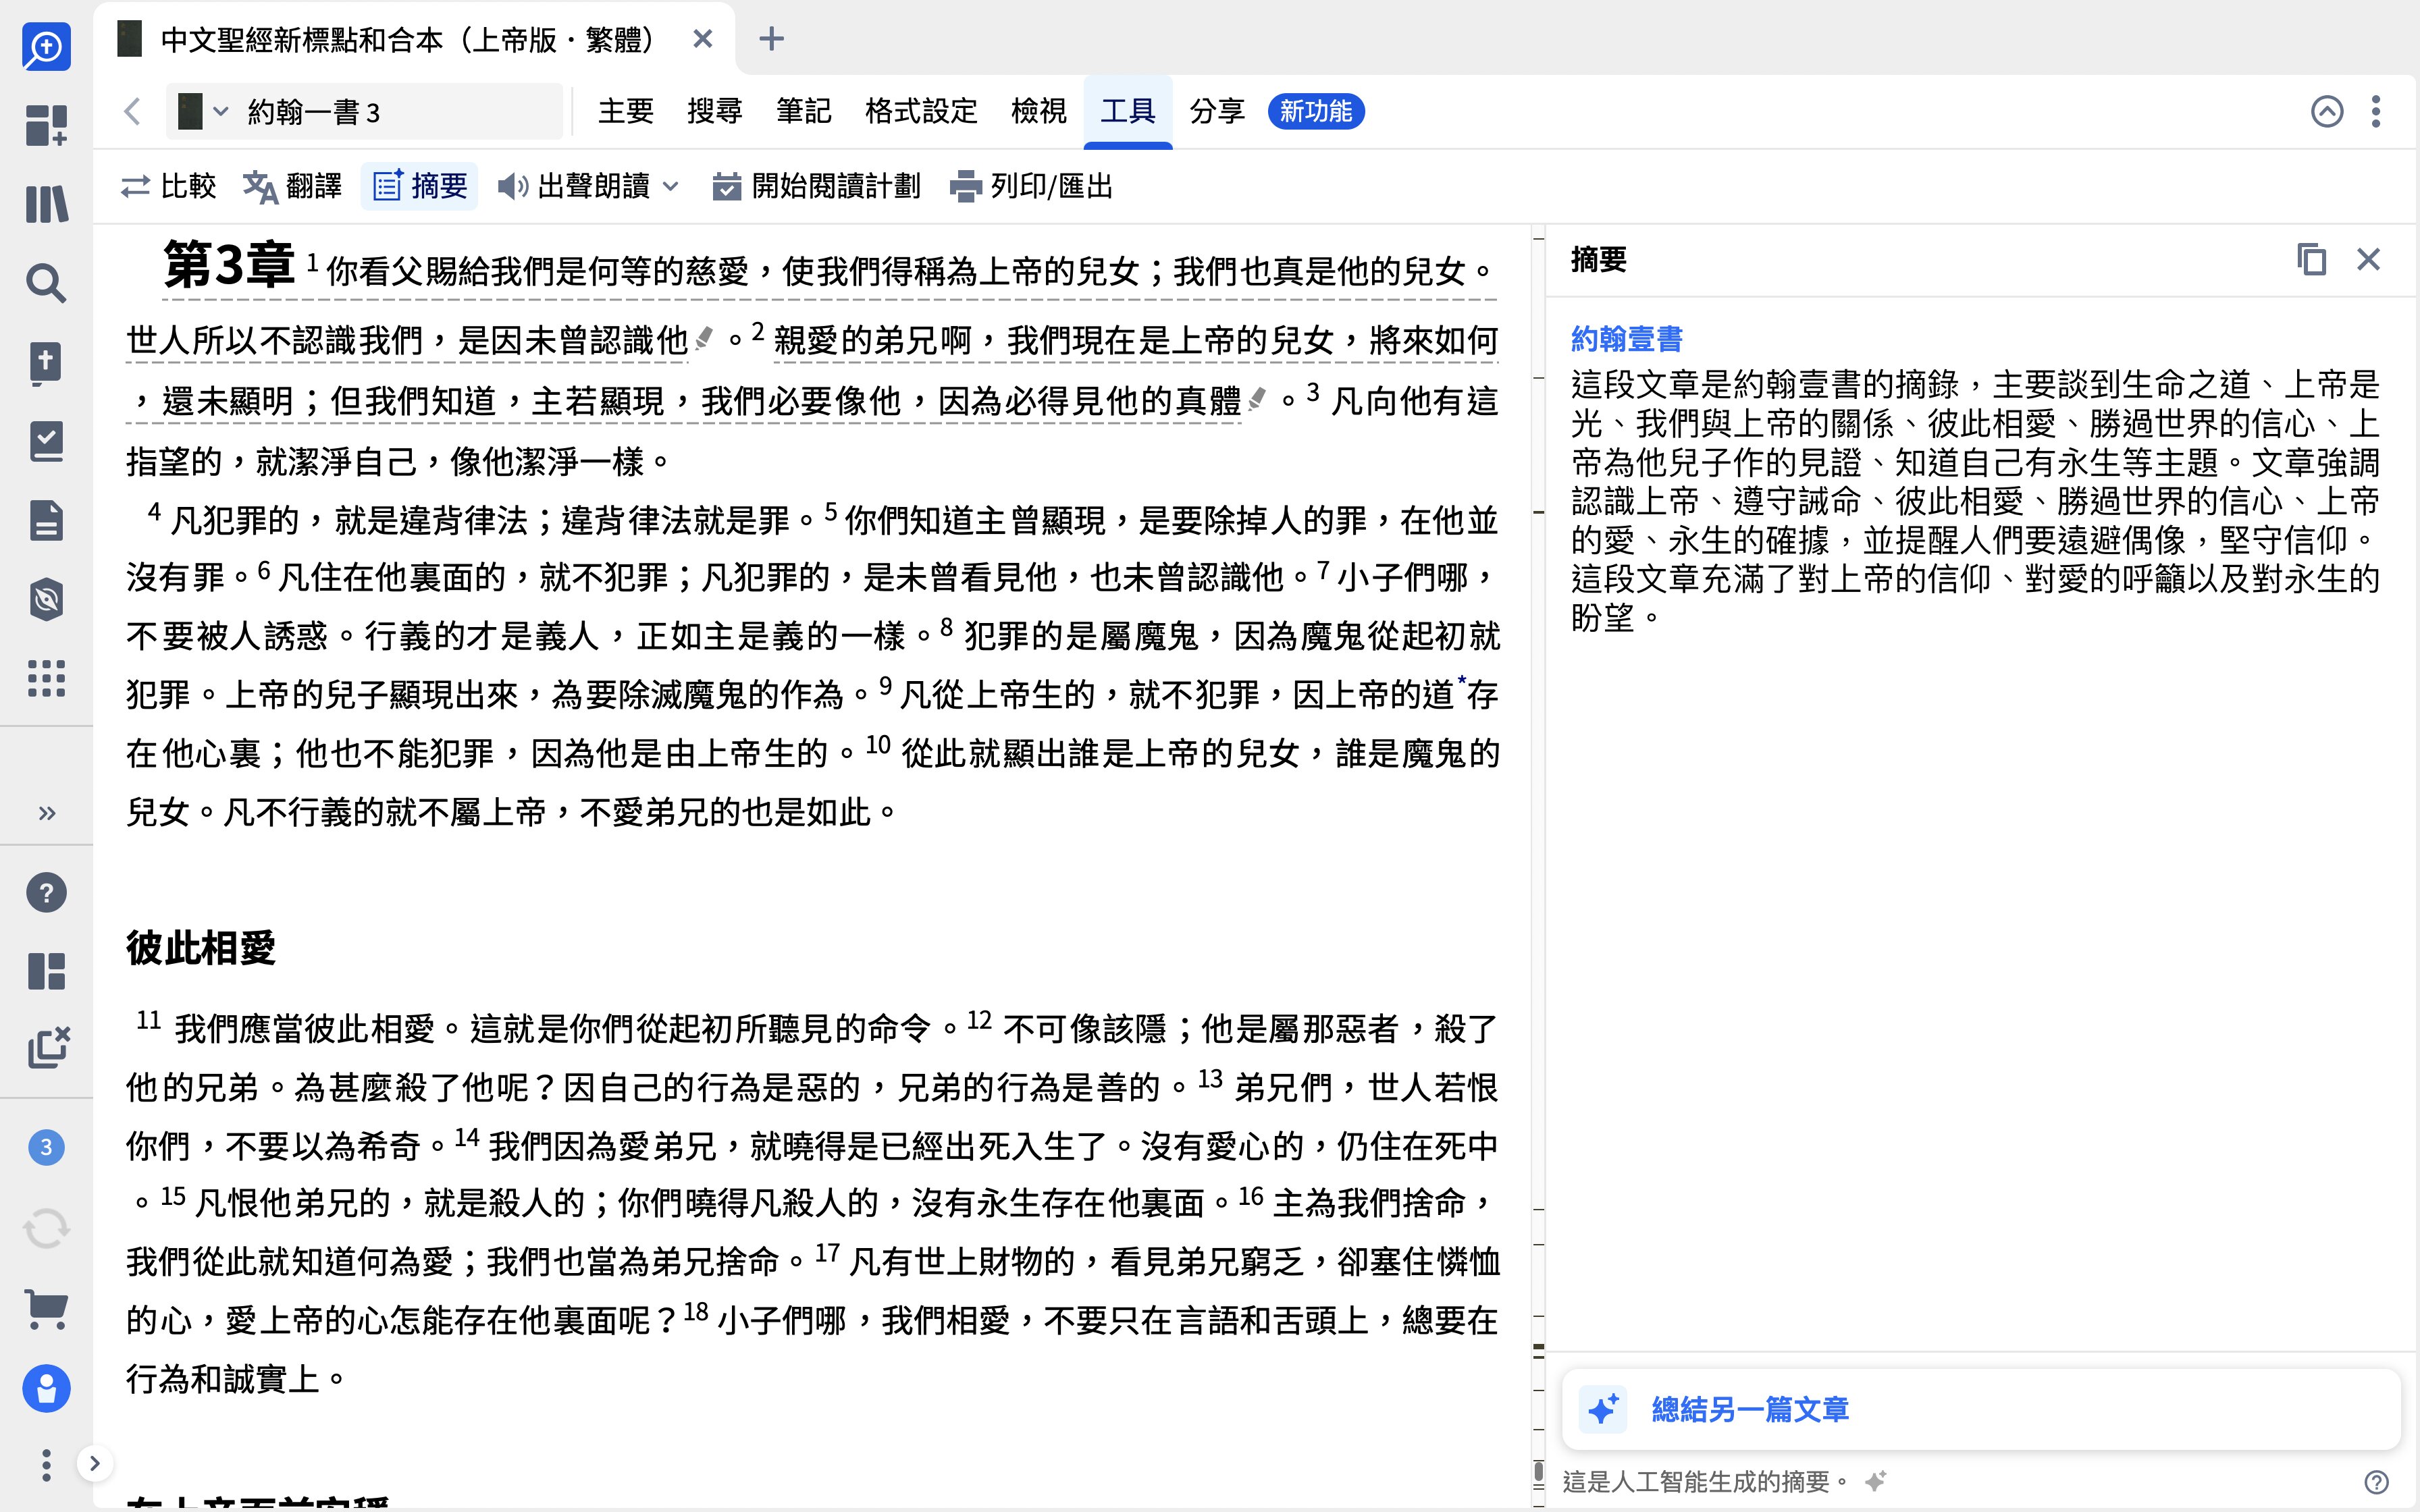Close the 中文聖經新標點和合本 tab
Image resolution: width=2420 pixels, height=1512 pixels.
[x=703, y=39]
